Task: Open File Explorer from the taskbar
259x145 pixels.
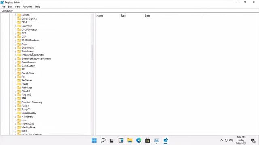Action: pos(130,140)
